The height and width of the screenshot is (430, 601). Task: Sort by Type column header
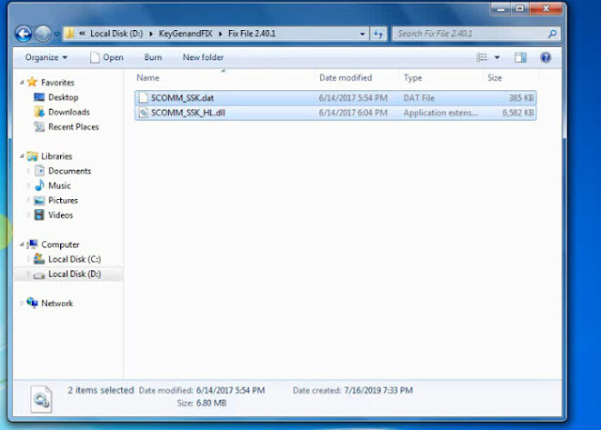click(413, 78)
